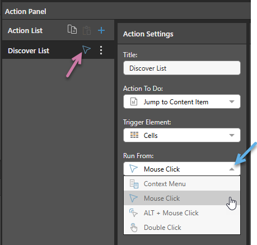
Task: Click the chart document icon in Action To Do
Action: pyautogui.click(x=134, y=101)
